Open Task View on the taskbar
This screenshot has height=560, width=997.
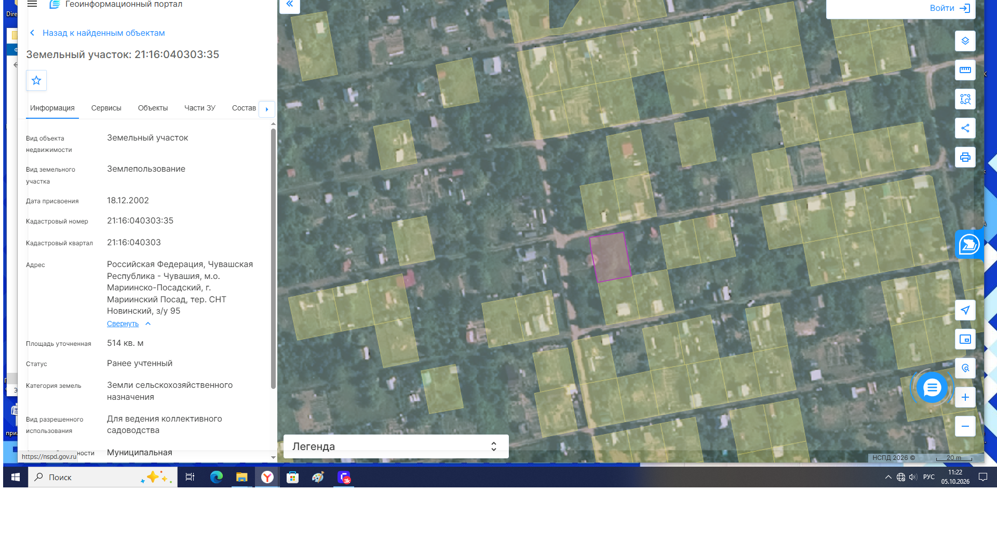pyautogui.click(x=190, y=477)
